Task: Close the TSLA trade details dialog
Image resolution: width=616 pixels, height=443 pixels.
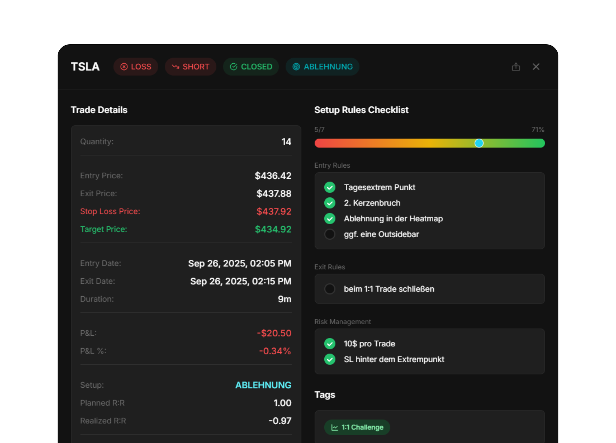Action: 536,66
